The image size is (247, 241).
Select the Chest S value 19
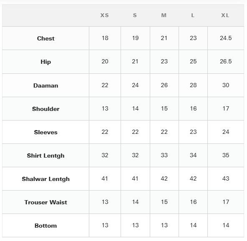coord(135,38)
